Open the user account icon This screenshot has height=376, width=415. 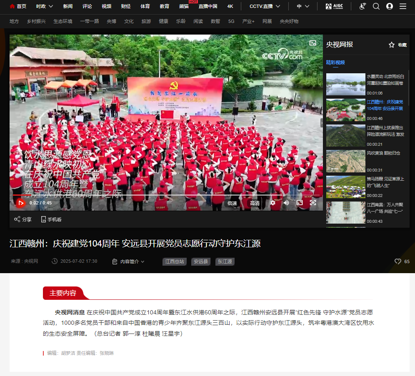pyautogui.click(x=389, y=6)
